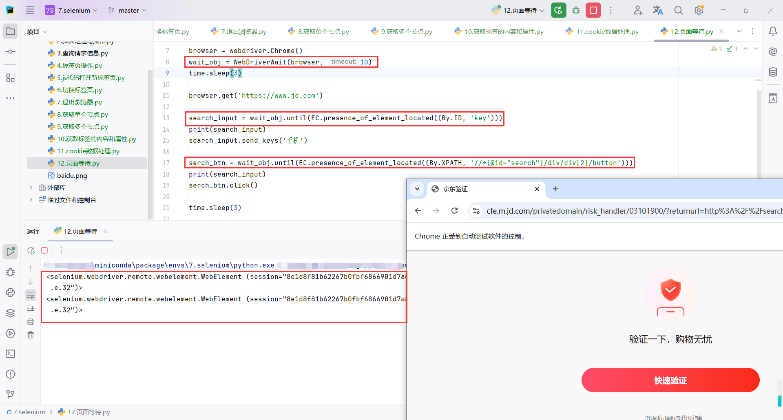This screenshot has width=783, height=420.
Task: Switch to the 8.获取单个节点.py editor tab
Action: click(319, 31)
